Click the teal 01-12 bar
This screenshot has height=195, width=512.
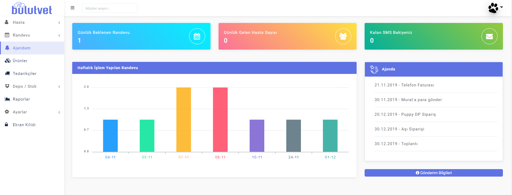330,136
